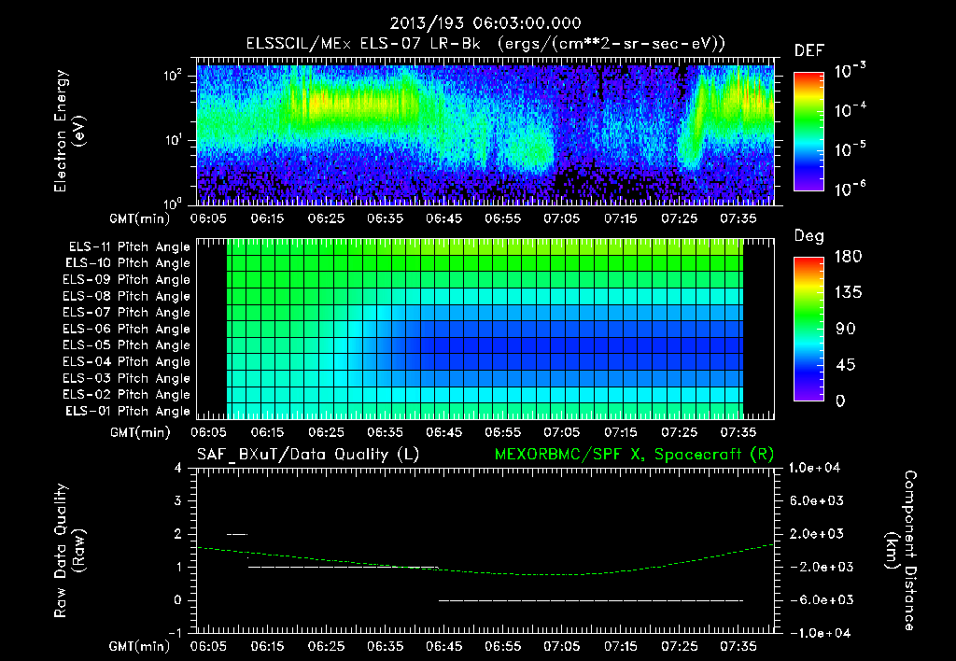Select the ELS-02 Pitch Angle row label
956x661 pixels.
(x=127, y=395)
